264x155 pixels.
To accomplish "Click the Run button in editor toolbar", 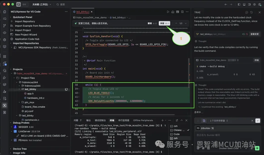I will [168, 12].
